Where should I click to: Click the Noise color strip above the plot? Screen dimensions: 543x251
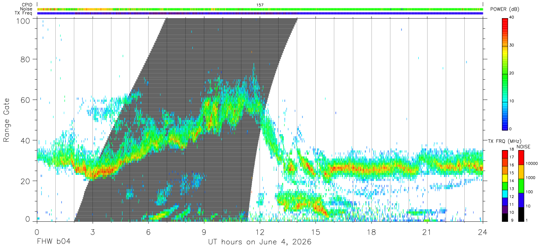click(x=260, y=9)
